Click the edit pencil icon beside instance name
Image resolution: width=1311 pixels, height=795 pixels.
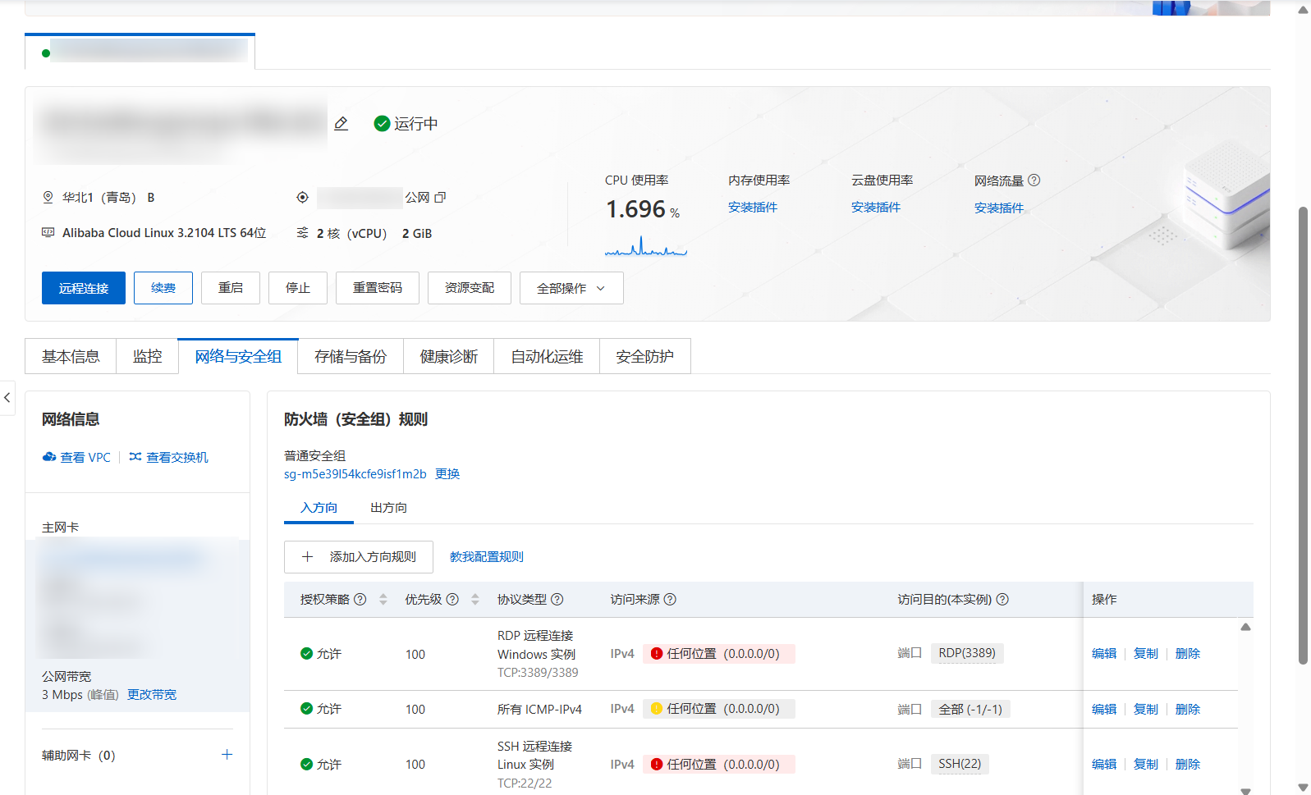(342, 123)
